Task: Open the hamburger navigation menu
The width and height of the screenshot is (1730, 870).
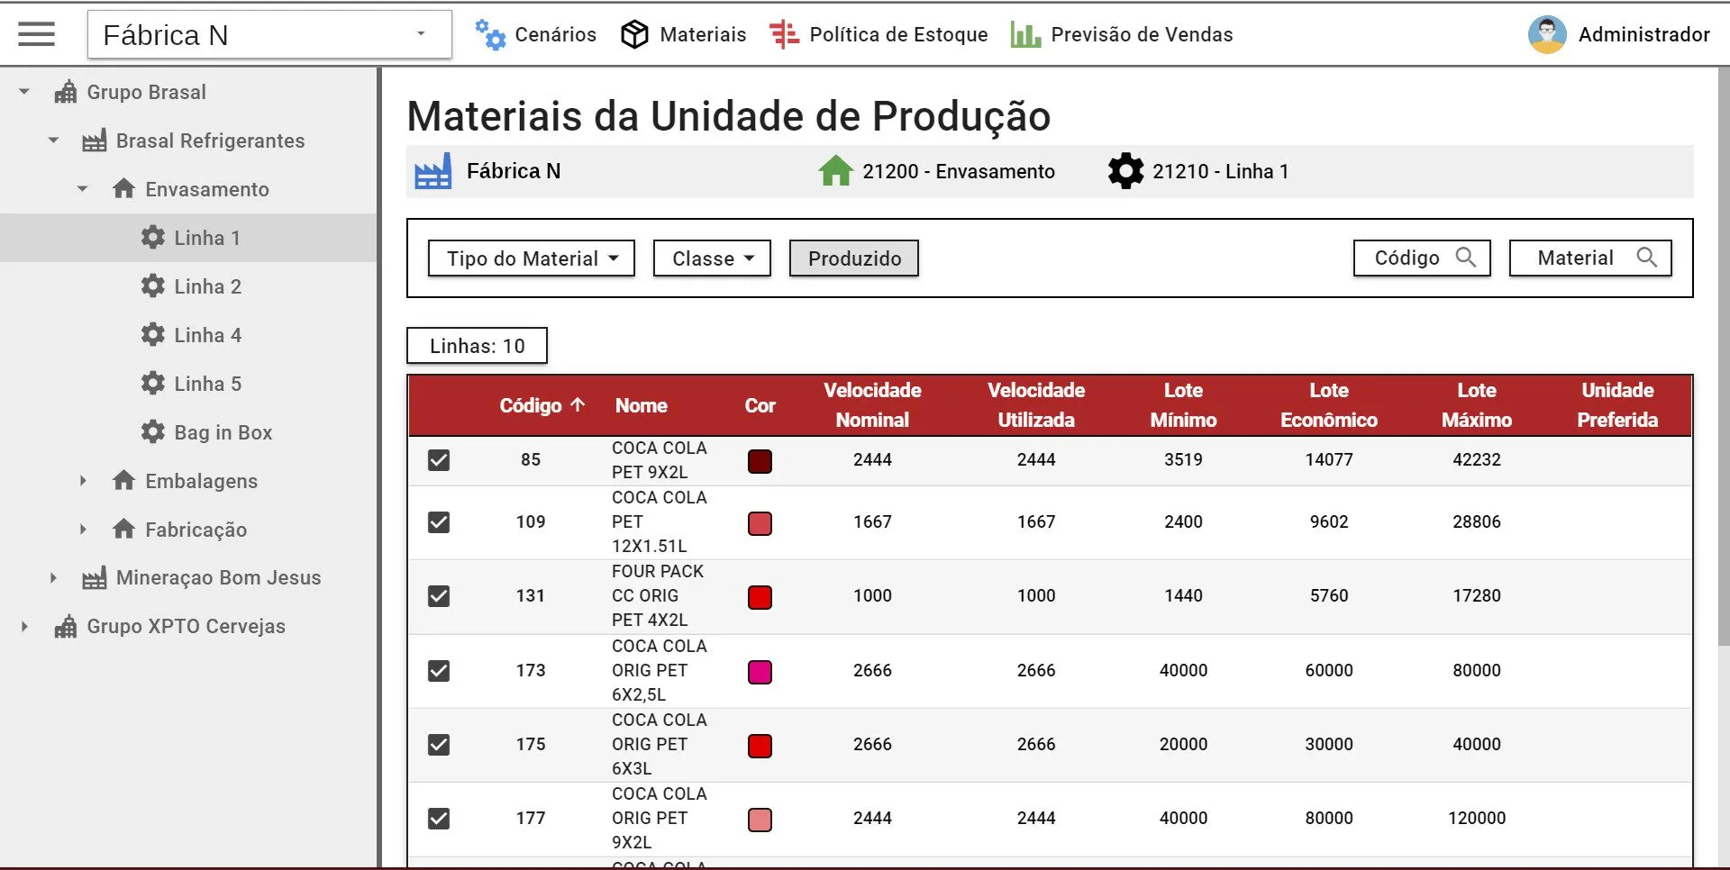Action: [36, 34]
